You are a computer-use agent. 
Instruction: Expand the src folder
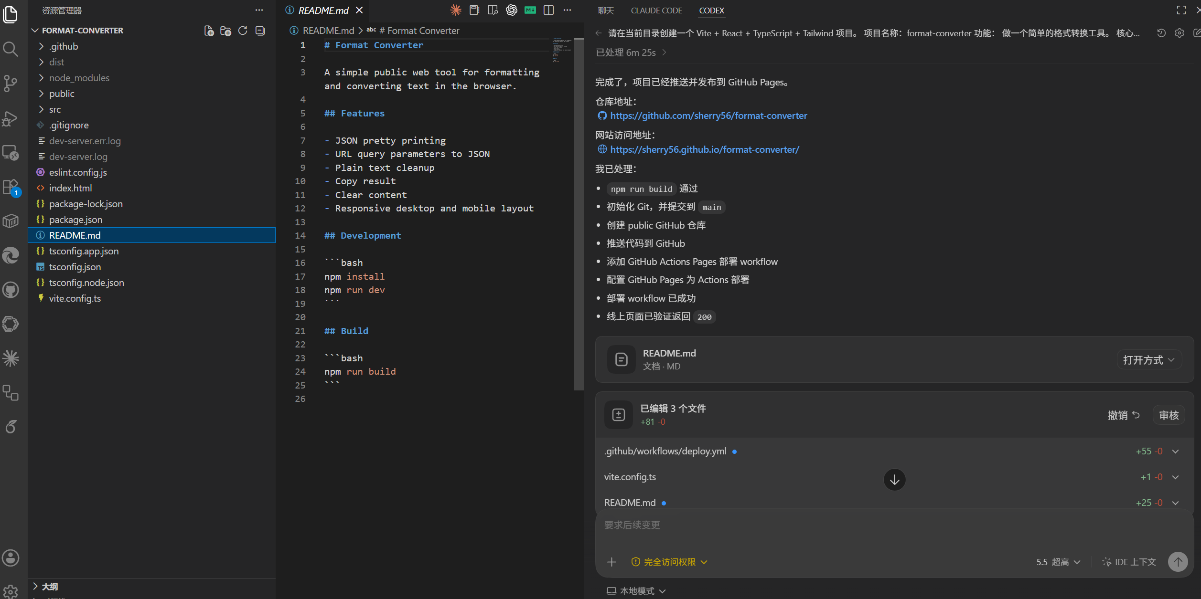pos(152,109)
